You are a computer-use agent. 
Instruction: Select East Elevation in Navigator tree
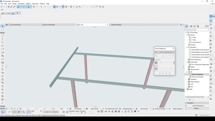pos(200,50)
